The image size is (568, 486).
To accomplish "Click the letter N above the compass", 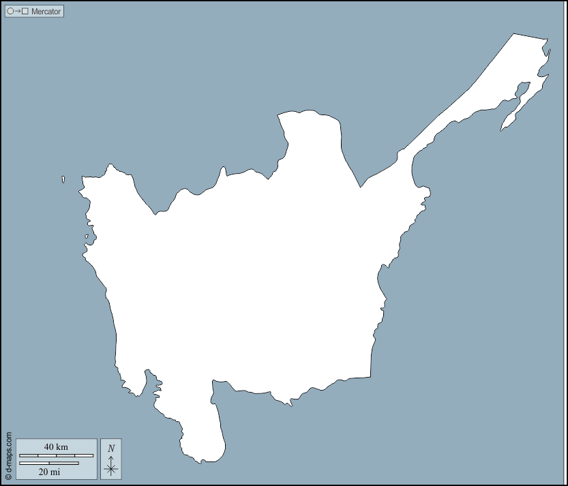I will tap(110, 448).
